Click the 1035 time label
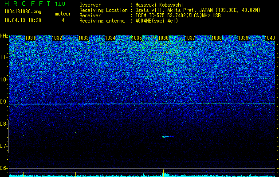The width and height of the screenshot is (279, 177). click(x=137, y=38)
